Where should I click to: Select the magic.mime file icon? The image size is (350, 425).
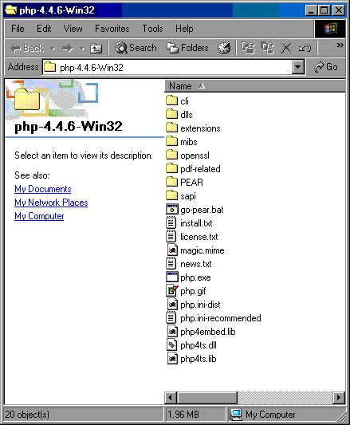pos(172,250)
